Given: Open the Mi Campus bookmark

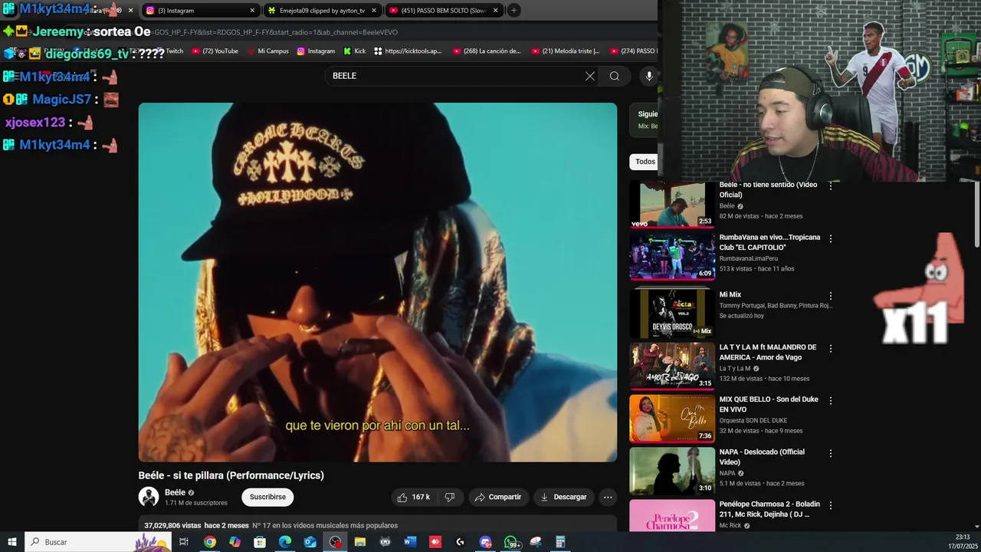Looking at the screenshot, I should point(268,51).
